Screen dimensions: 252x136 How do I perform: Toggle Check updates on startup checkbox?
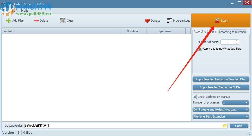pyautogui.click(x=195, y=97)
